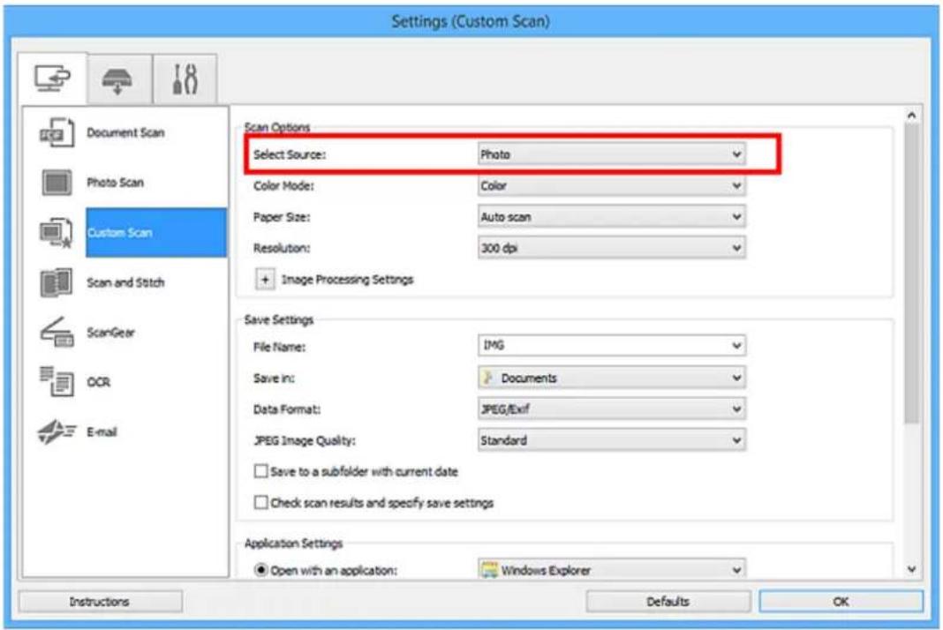Screen dimensions: 943x630
Task: Open the Paper Size dropdown
Action: [x=612, y=217]
